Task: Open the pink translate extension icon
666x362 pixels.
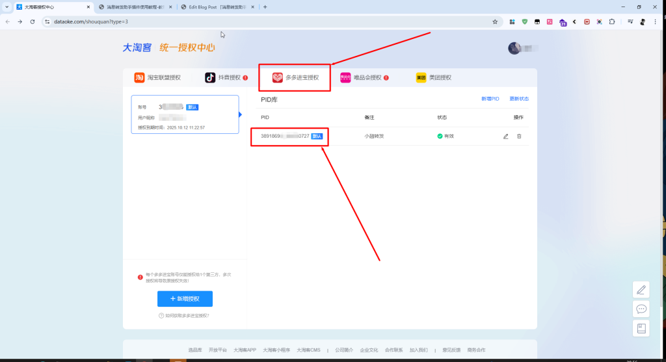Action: pyautogui.click(x=550, y=21)
